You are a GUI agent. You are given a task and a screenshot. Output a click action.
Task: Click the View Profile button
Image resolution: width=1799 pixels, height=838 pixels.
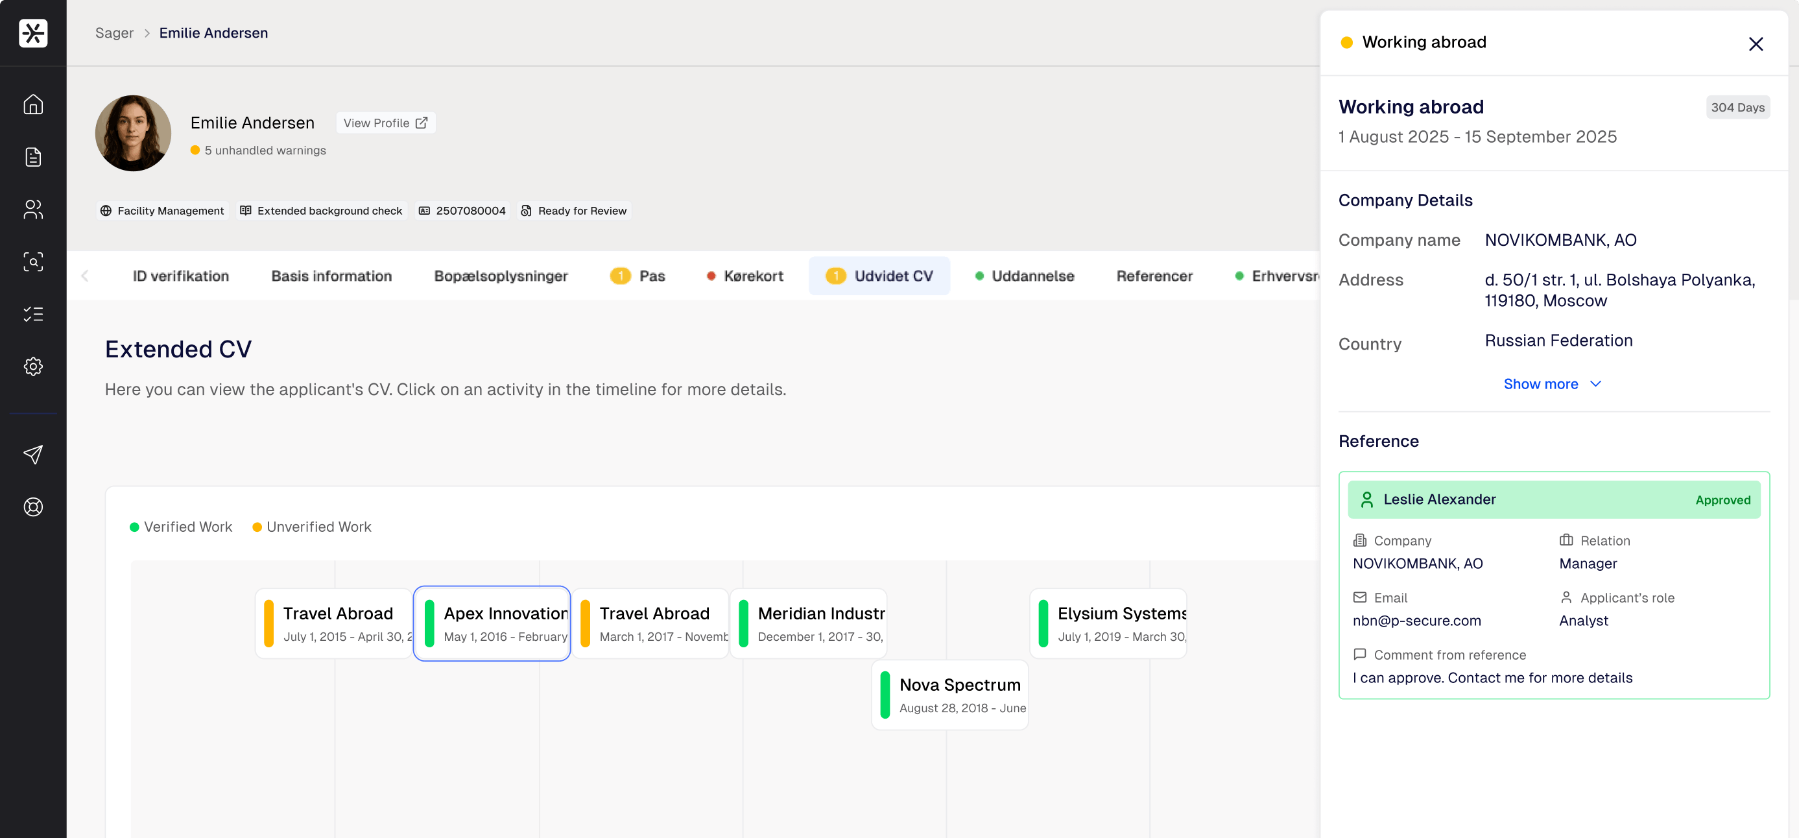pyautogui.click(x=385, y=123)
